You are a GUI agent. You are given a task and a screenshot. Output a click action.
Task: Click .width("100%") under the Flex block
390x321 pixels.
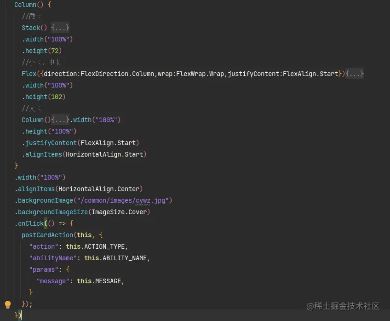47,85
